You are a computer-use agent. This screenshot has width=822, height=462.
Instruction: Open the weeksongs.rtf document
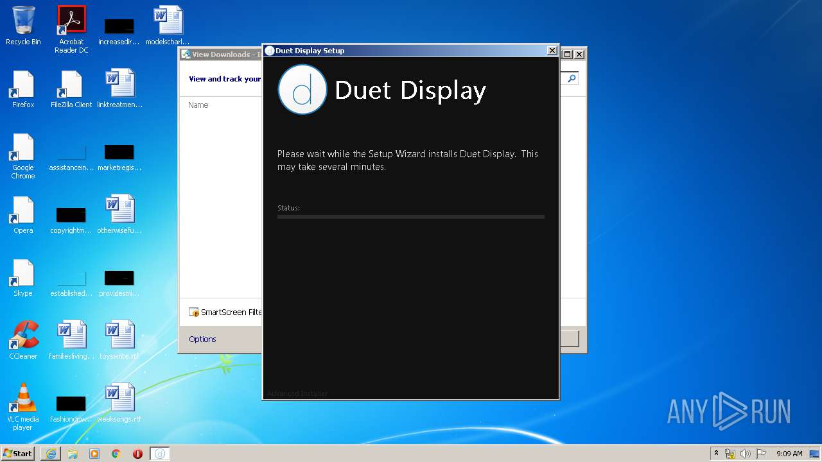click(119, 403)
